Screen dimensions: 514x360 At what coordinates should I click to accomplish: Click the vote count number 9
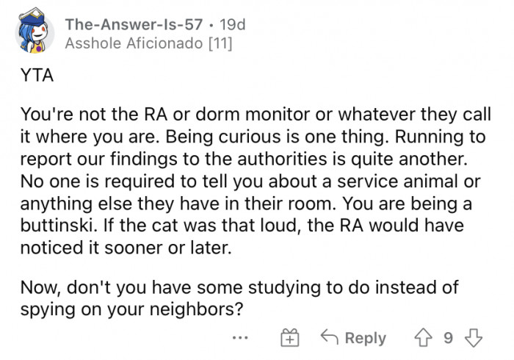click(447, 338)
